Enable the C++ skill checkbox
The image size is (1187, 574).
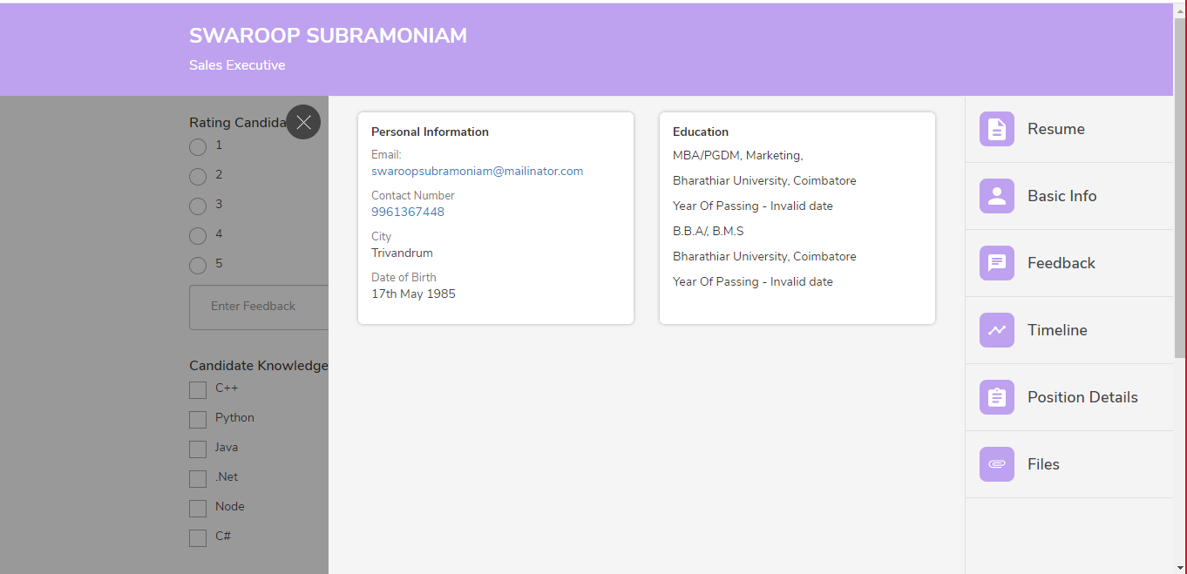pos(197,389)
